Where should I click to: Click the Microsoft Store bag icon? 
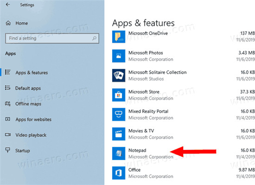click(x=119, y=95)
